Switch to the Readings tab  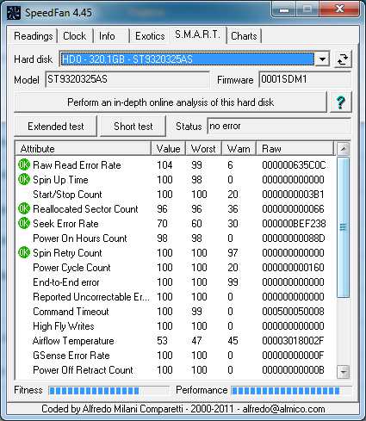click(x=34, y=36)
